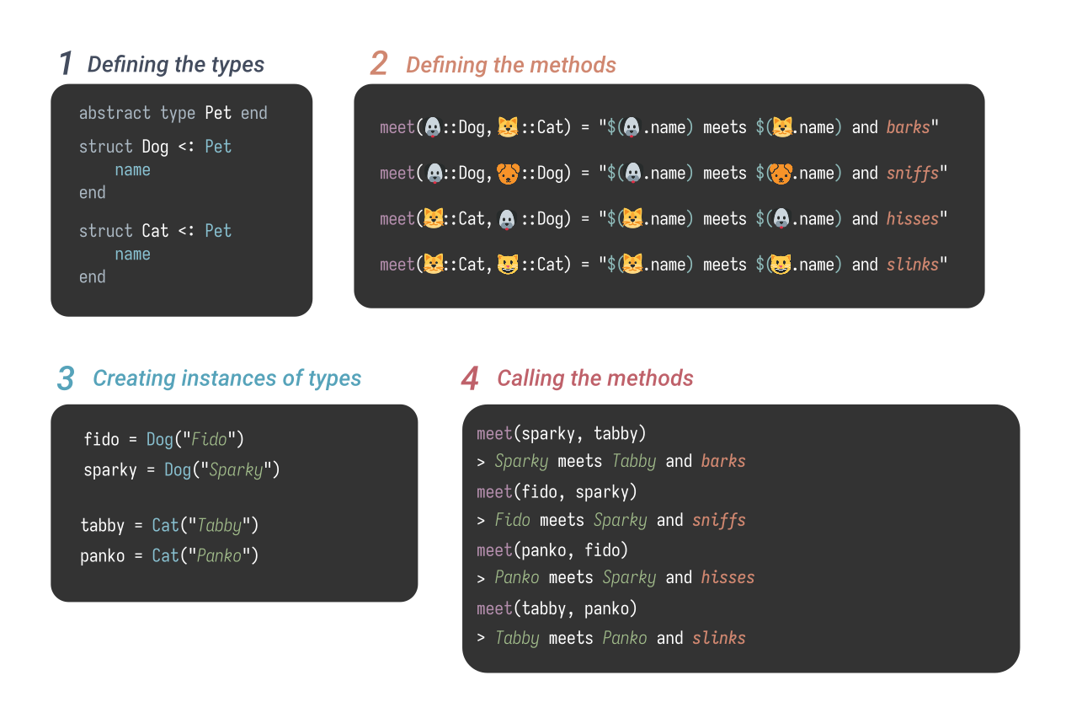The image size is (1066, 718).
Task: Click the 'meet(sparky, tabby)' call line
Action: point(562,432)
